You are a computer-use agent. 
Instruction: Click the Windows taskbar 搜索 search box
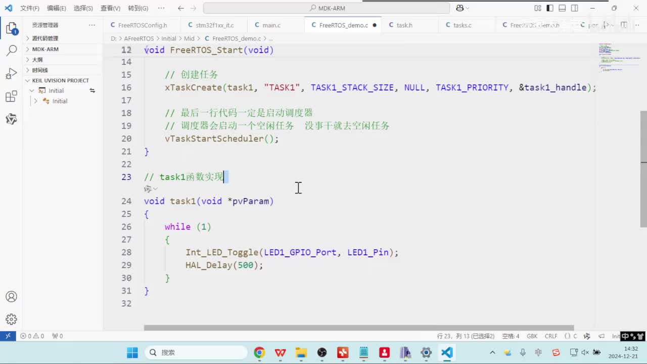196,352
